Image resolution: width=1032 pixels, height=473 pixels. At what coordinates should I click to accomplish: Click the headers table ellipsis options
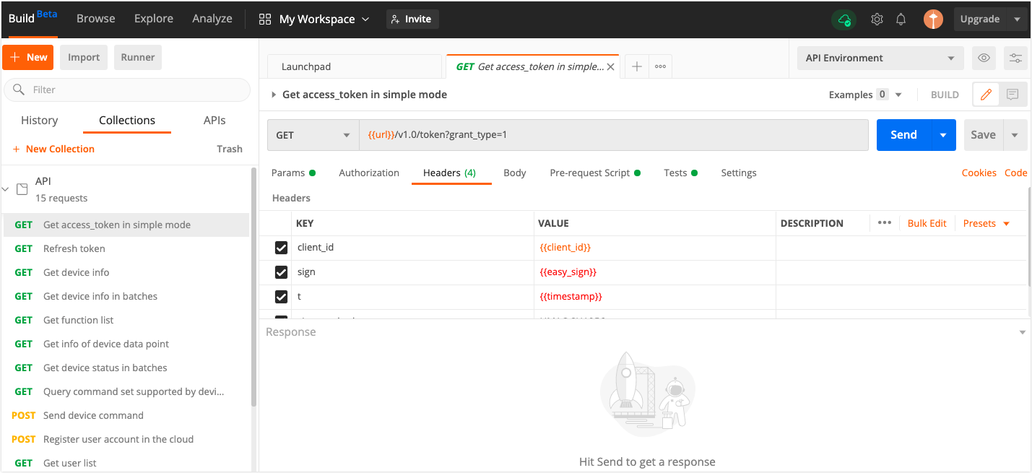point(885,223)
